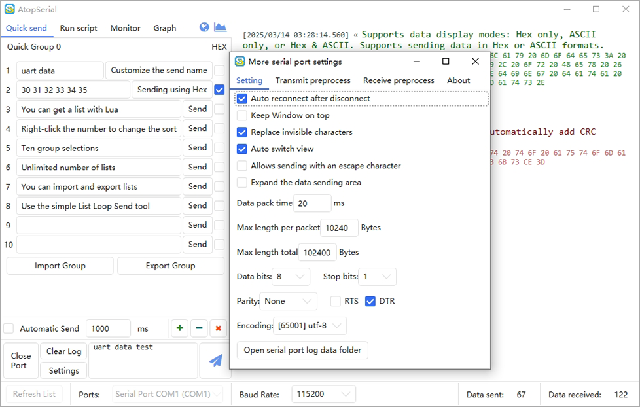Click the Export Group button
This screenshot has width=640, height=407.
[171, 266]
